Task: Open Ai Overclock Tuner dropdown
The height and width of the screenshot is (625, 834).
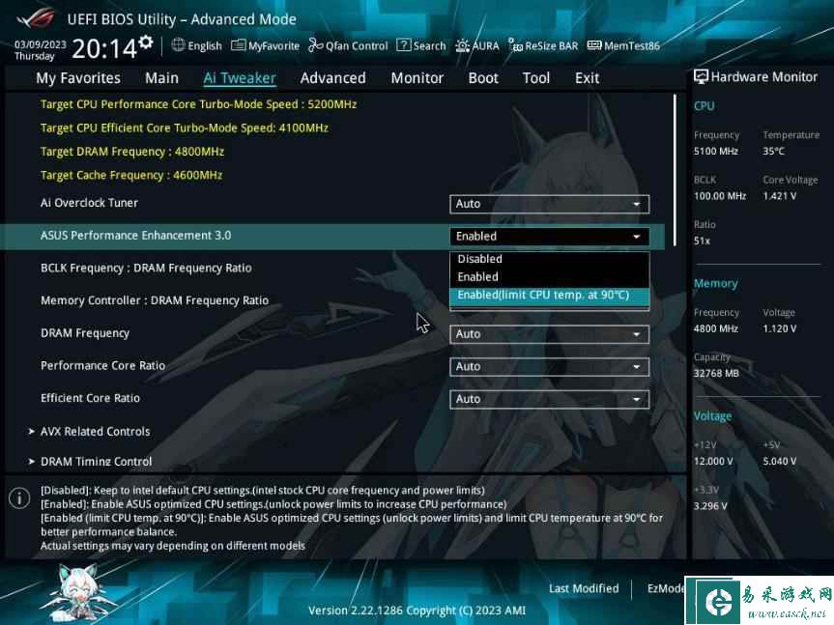Action: tap(550, 204)
